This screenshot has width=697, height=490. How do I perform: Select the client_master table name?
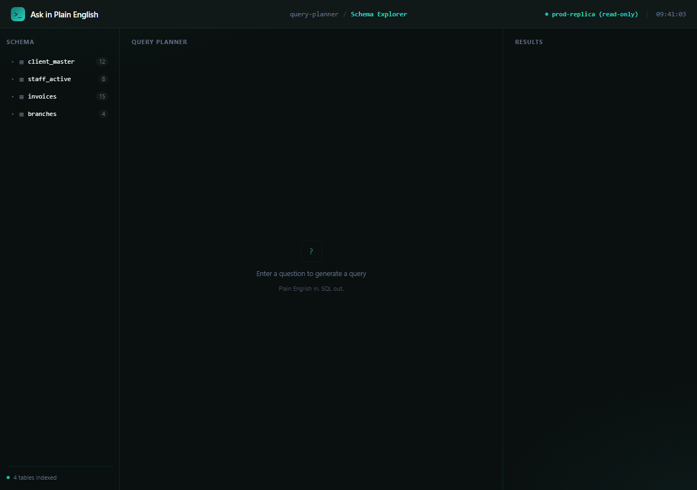click(51, 62)
